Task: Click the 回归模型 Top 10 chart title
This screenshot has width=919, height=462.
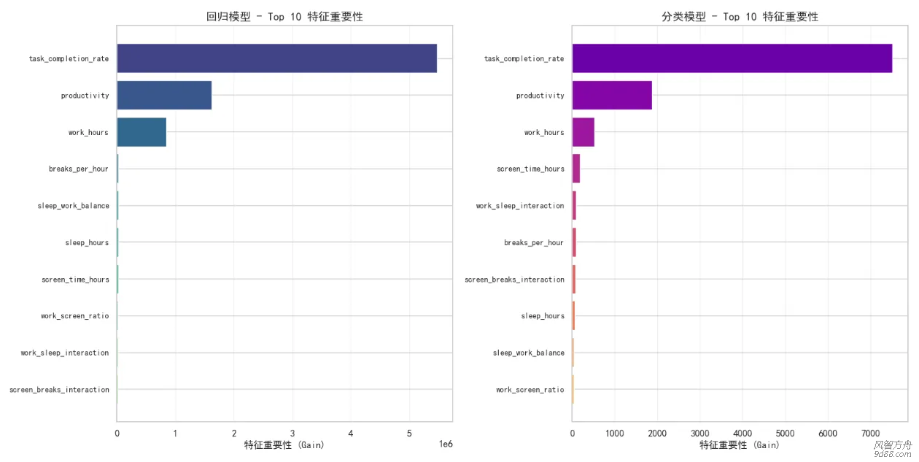Action: click(284, 17)
